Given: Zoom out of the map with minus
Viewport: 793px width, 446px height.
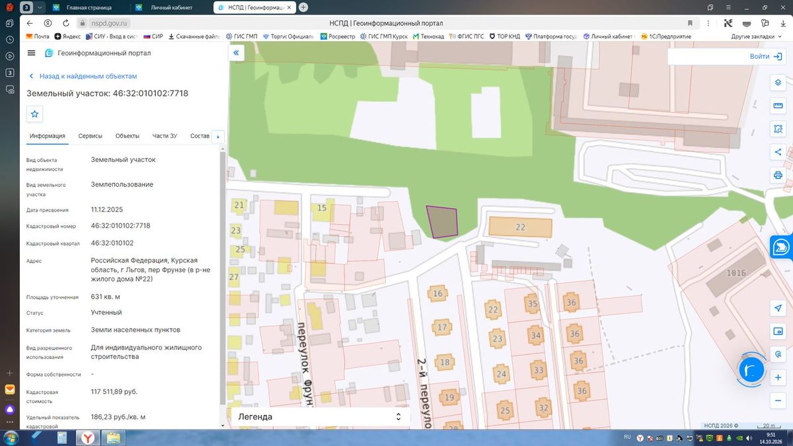Looking at the screenshot, I should (778, 400).
